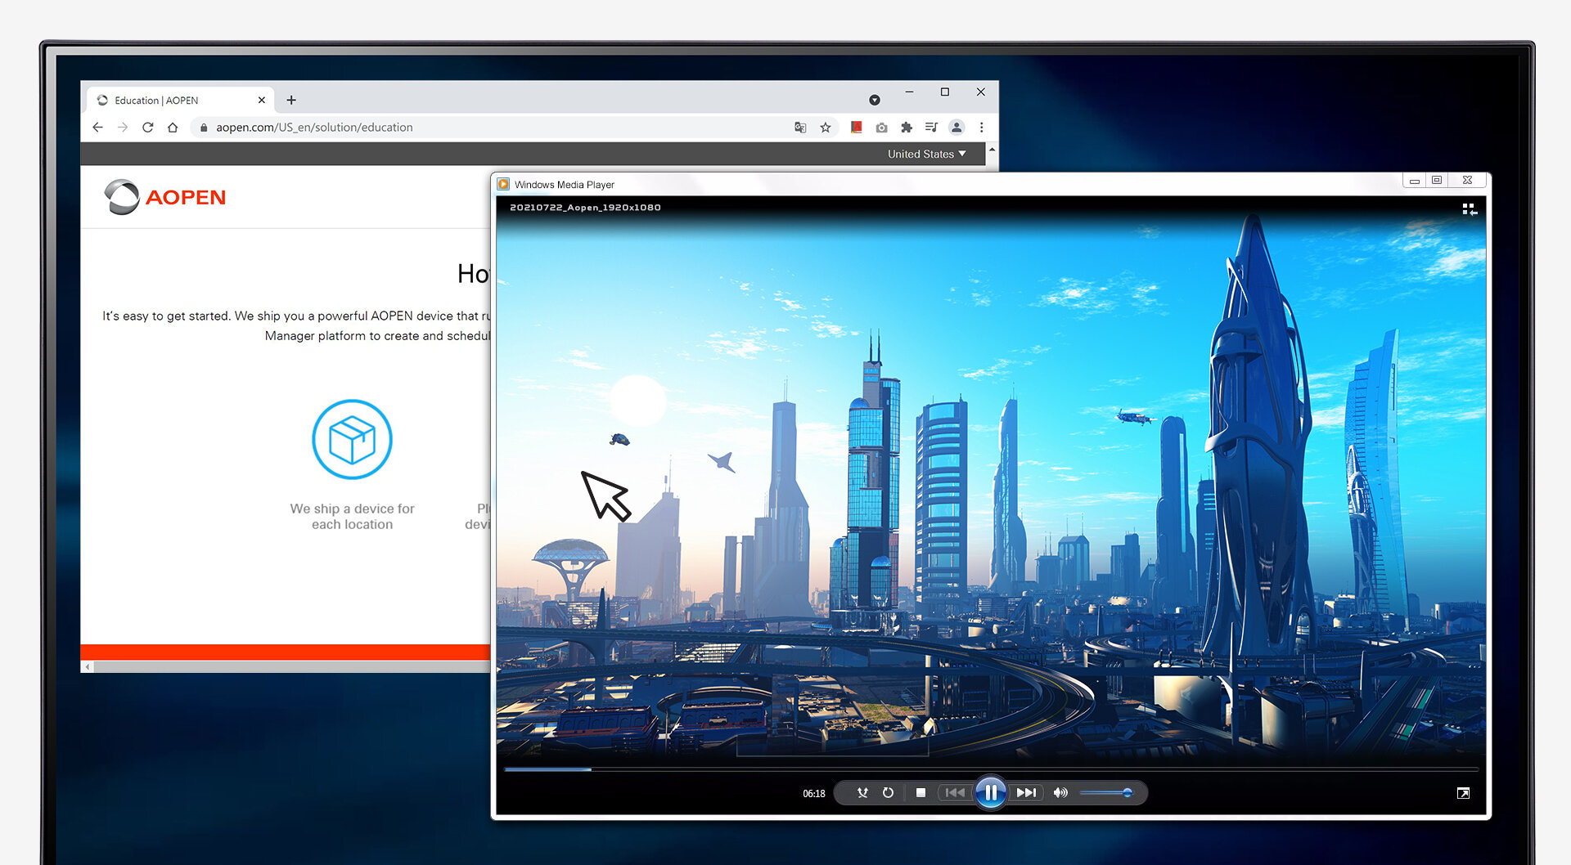Select the Education | AOPEN tab
Screen dimensions: 1571x865
point(180,101)
